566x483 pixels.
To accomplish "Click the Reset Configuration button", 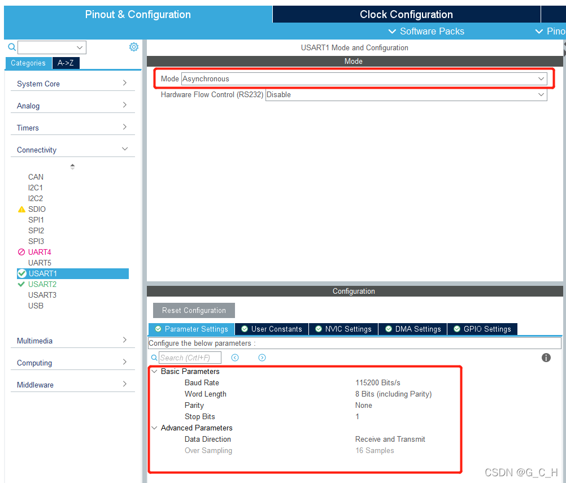I will (194, 311).
